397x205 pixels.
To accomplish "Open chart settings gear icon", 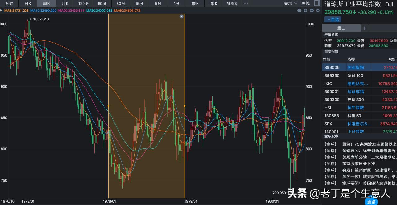I will pyautogui.click(x=318, y=11).
